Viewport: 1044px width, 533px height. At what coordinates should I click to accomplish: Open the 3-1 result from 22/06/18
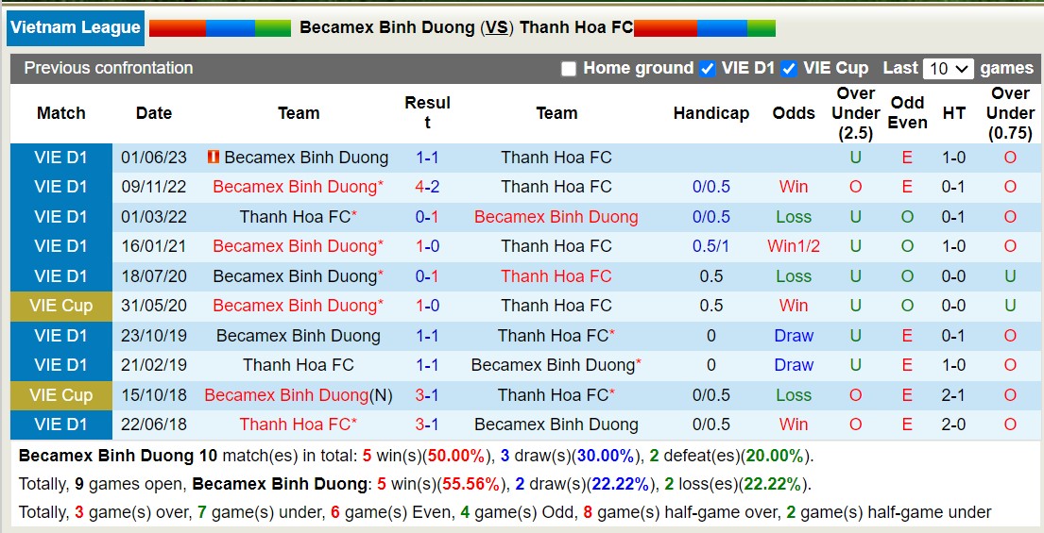[x=427, y=424]
